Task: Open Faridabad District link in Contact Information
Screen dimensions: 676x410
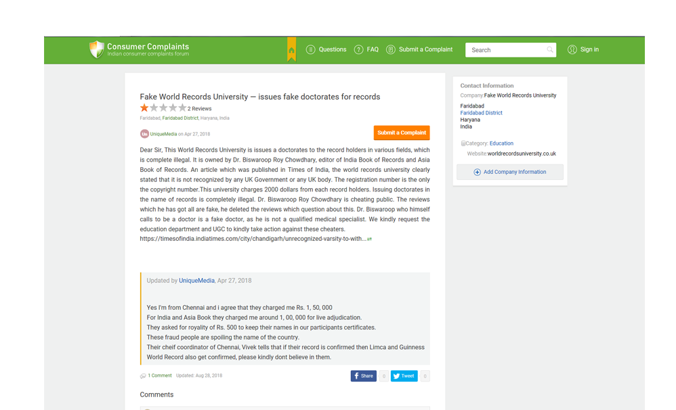Action: (x=481, y=113)
